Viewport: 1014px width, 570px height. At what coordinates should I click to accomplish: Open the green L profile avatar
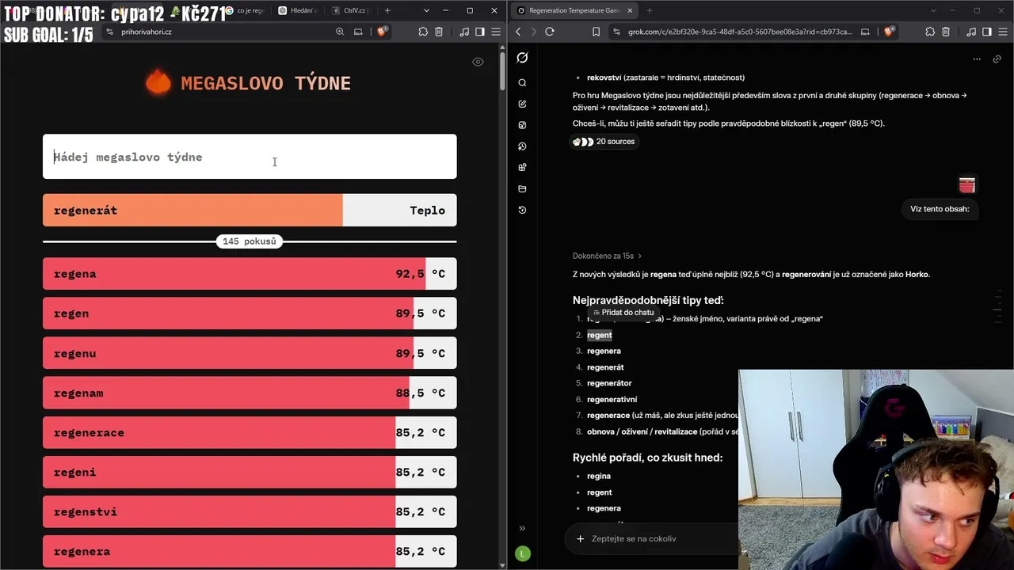point(522,554)
